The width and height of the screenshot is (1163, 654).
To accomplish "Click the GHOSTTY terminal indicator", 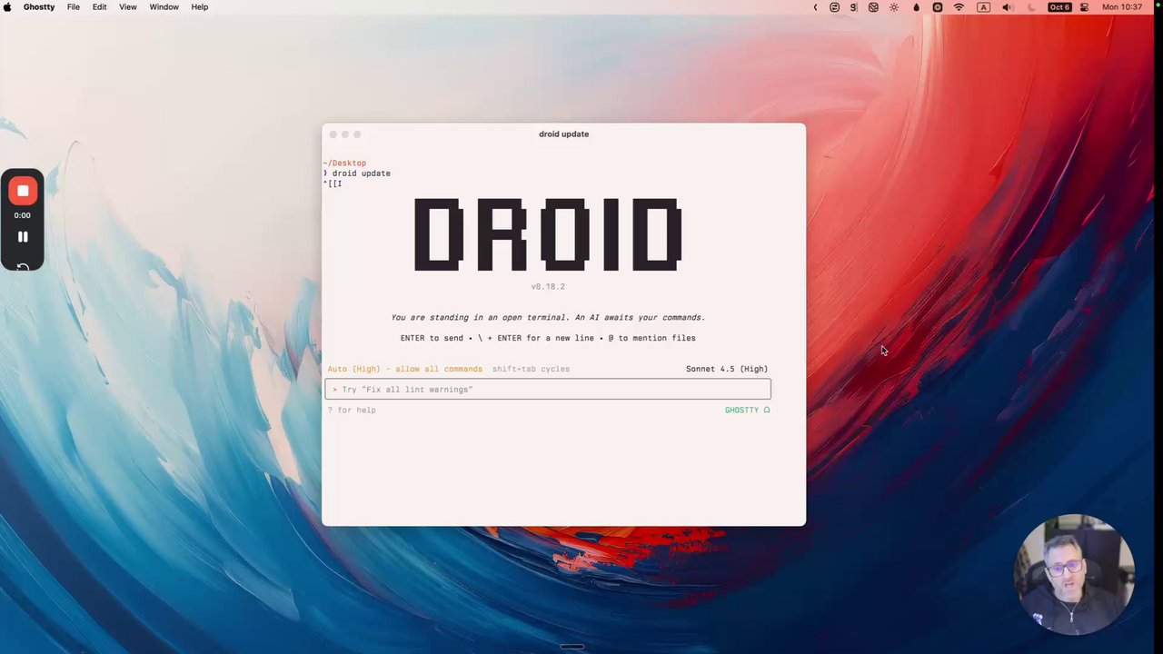I will (x=747, y=410).
